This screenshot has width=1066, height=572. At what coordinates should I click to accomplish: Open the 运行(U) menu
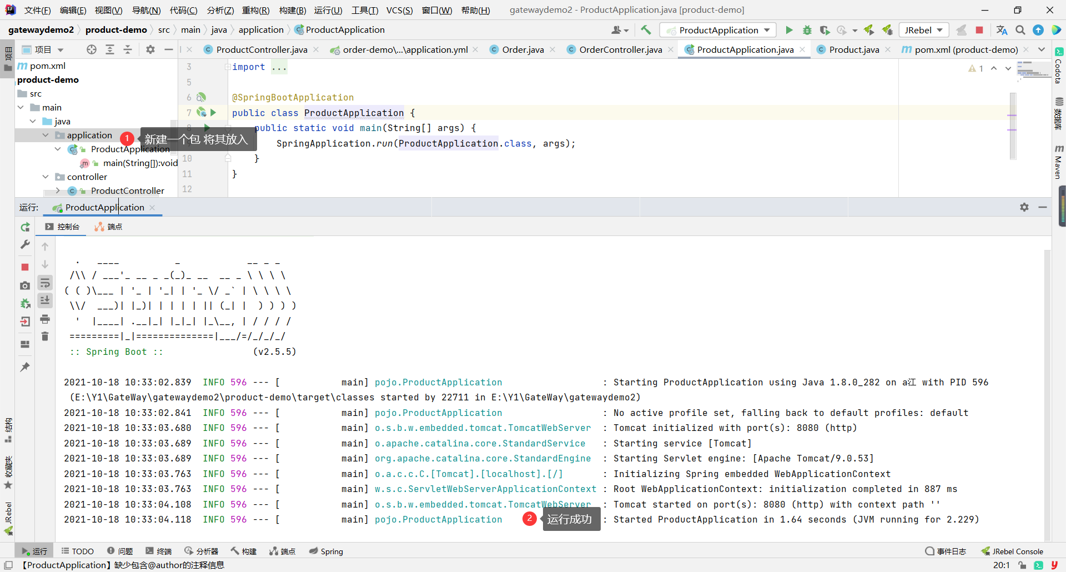pos(328,10)
